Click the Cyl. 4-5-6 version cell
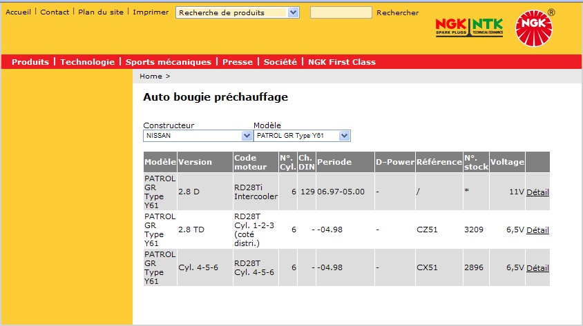The image size is (583, 326). pyautogui.click(x=205, y=267)
